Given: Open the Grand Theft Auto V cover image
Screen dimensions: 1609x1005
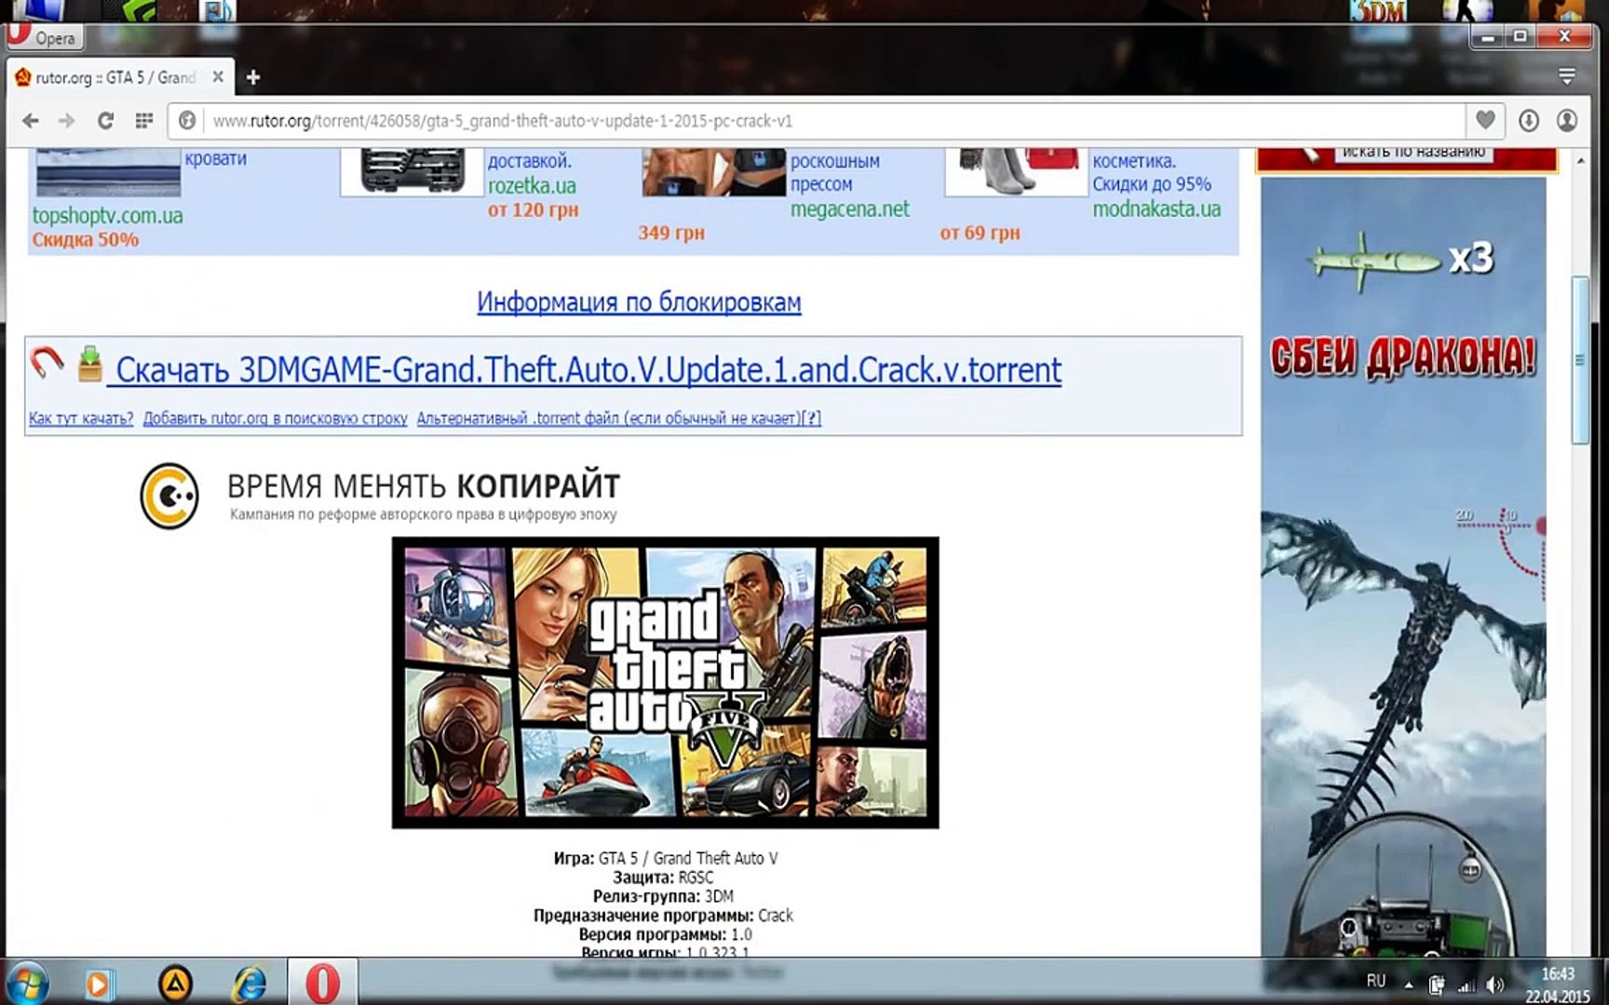Looking at the screenshot, I should (x=665, y=682).
